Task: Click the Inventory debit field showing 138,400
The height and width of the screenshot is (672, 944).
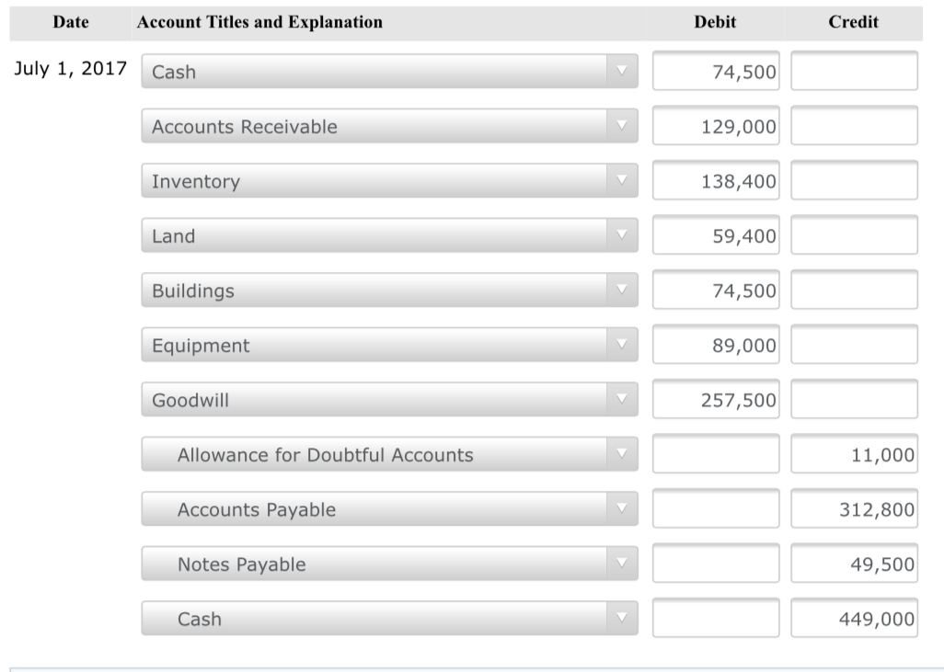Action: (716, 179)
